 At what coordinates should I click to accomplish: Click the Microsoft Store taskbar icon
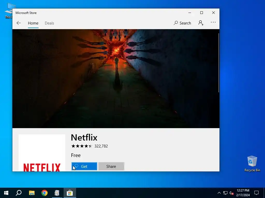pyautogui.click(x=70, y=193)
